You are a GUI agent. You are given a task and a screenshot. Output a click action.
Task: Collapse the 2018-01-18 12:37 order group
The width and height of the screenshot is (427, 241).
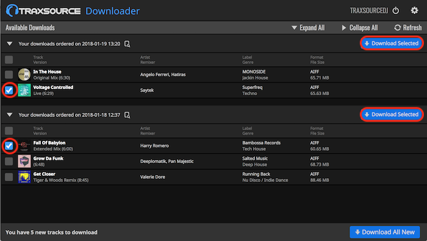10,115
